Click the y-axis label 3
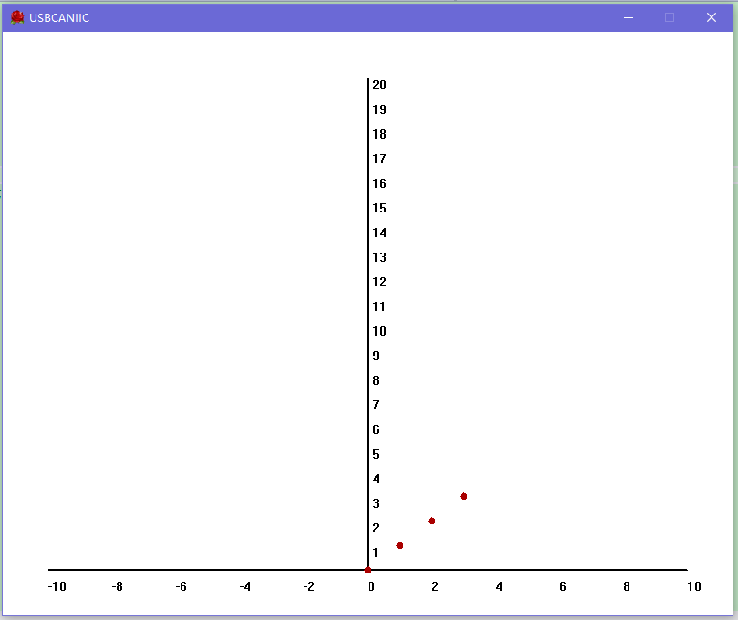This screenshot has height=620, width=738. pyautogui.click(x=376, y=504)
